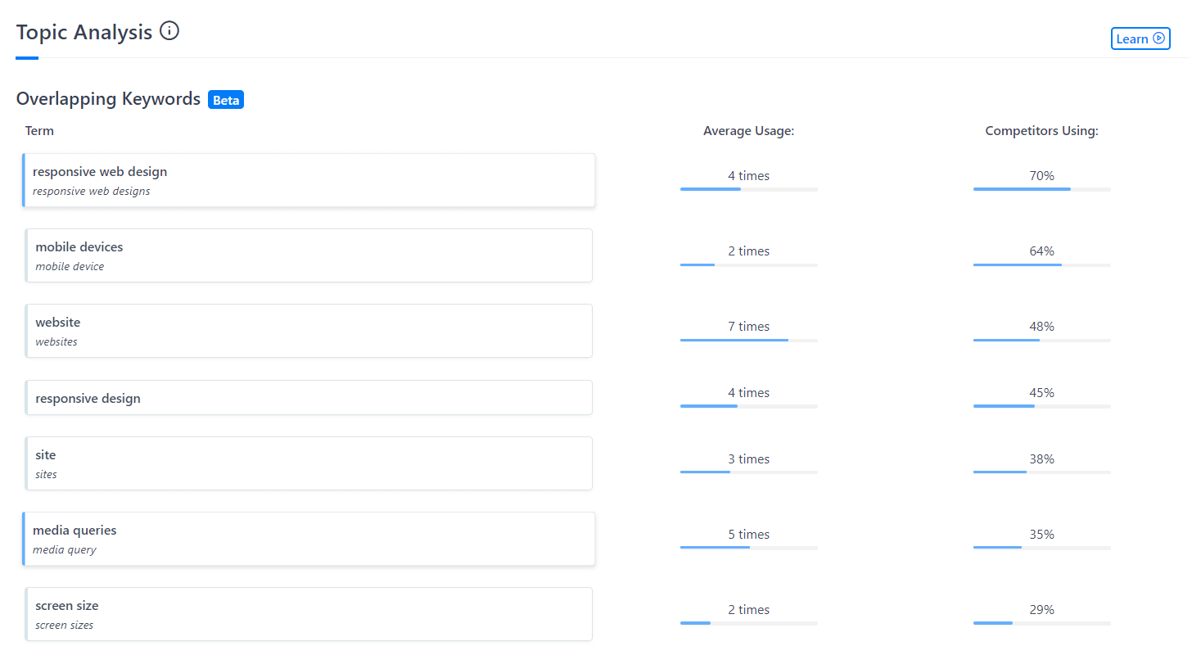Select the 'responsive web design' keyword card
Image resolution: width=1201 pixels, height=655 pixels.
[309, 180]
